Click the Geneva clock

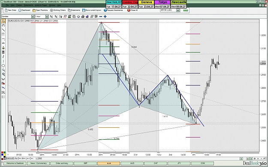click(x=146, y=4)
